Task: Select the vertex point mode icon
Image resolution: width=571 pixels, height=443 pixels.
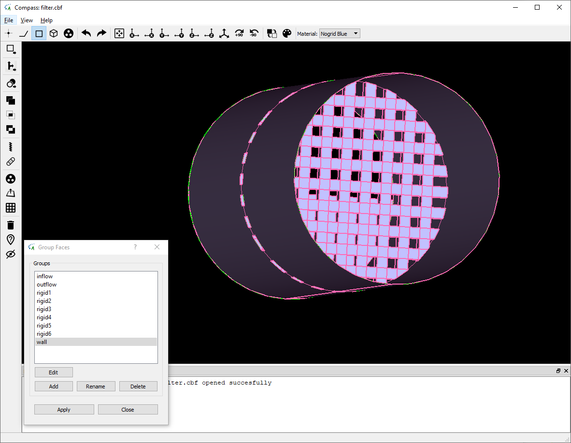Action: [x=9, y=33]
